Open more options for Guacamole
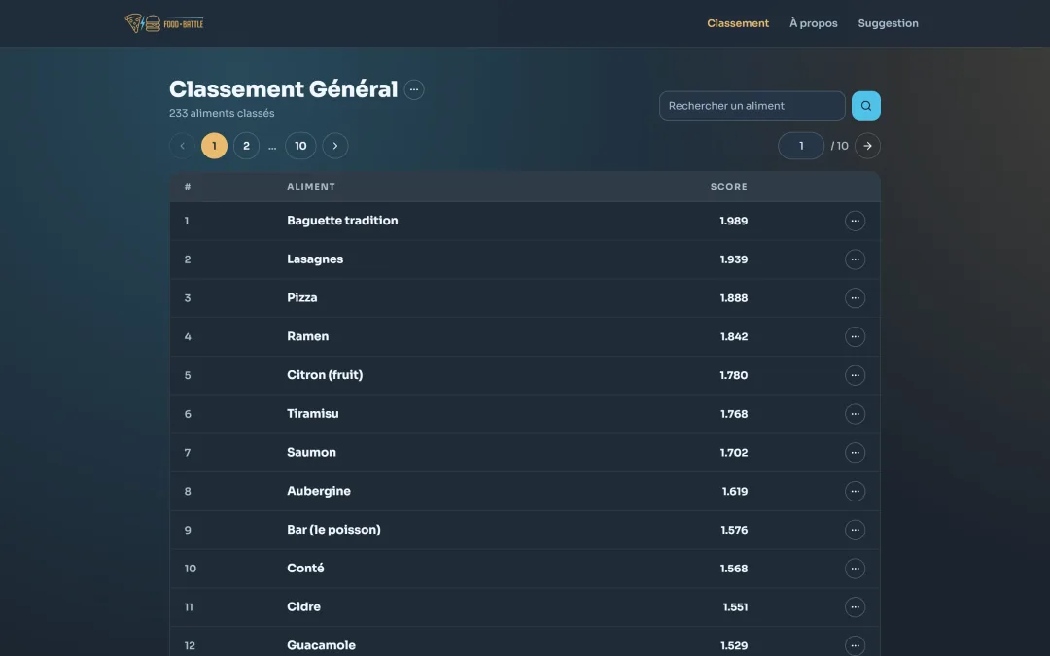1050x656 pixels. tap(856, 646)
